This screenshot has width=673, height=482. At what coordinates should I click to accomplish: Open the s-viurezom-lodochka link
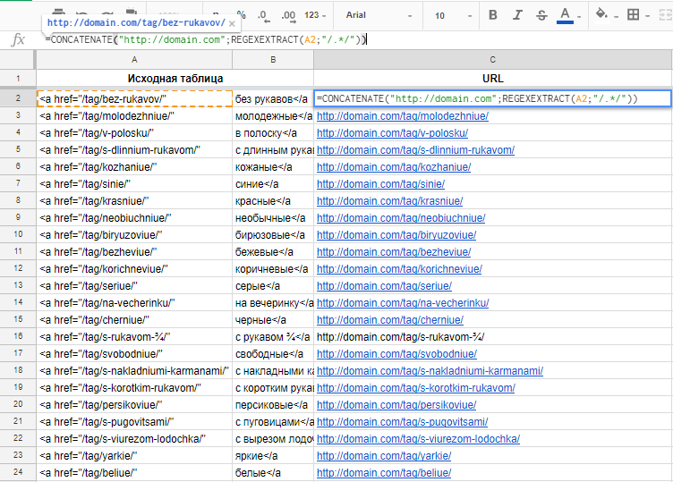[x=418, y=439]
